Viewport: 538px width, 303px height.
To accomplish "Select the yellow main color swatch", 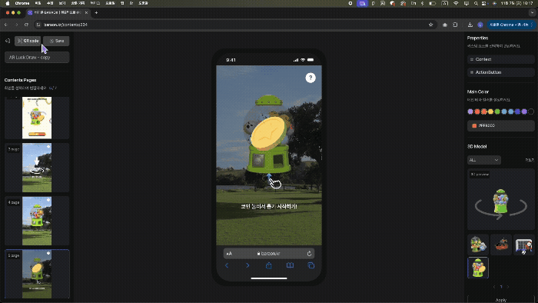I will tap(490, 112).
